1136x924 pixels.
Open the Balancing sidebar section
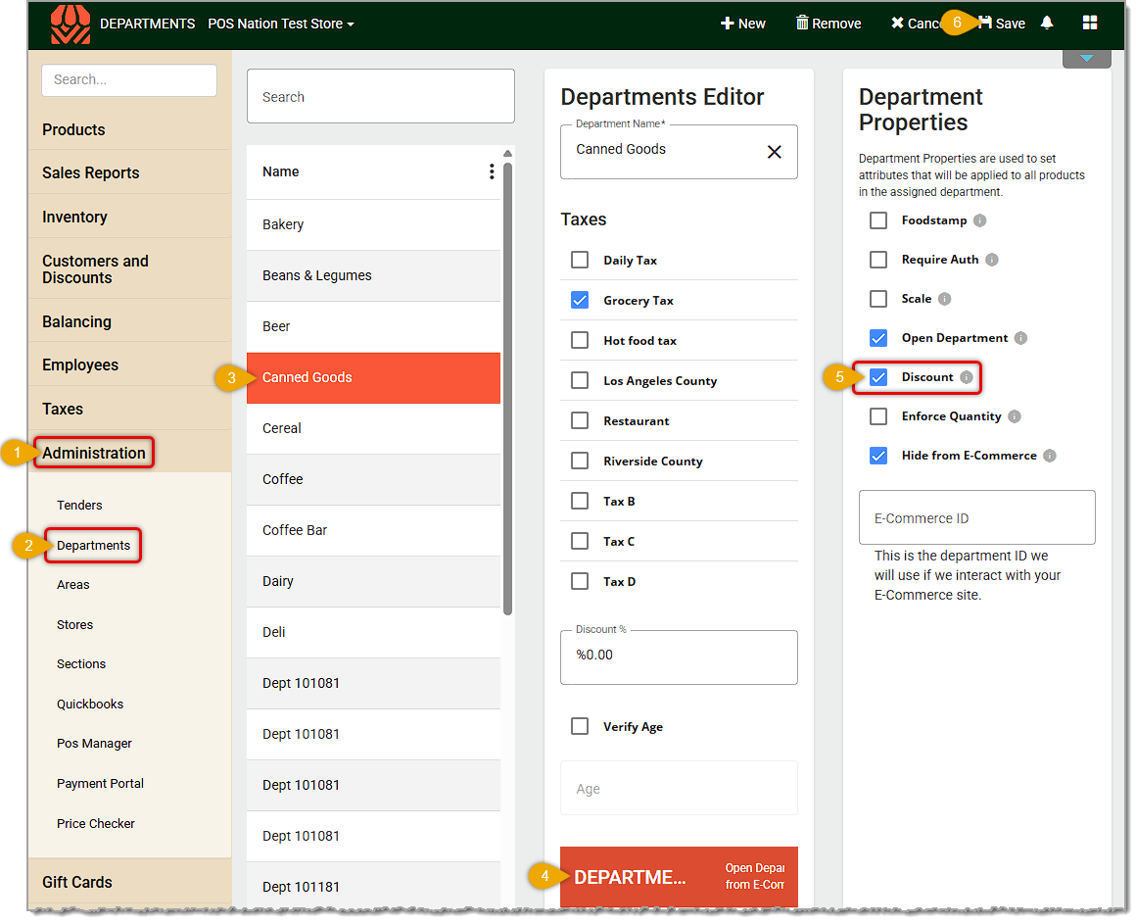pyautogui.click(x=129, y=321)
